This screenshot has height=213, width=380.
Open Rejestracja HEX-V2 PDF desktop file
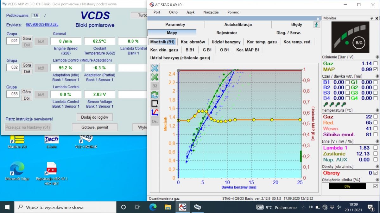coord(51,174)
